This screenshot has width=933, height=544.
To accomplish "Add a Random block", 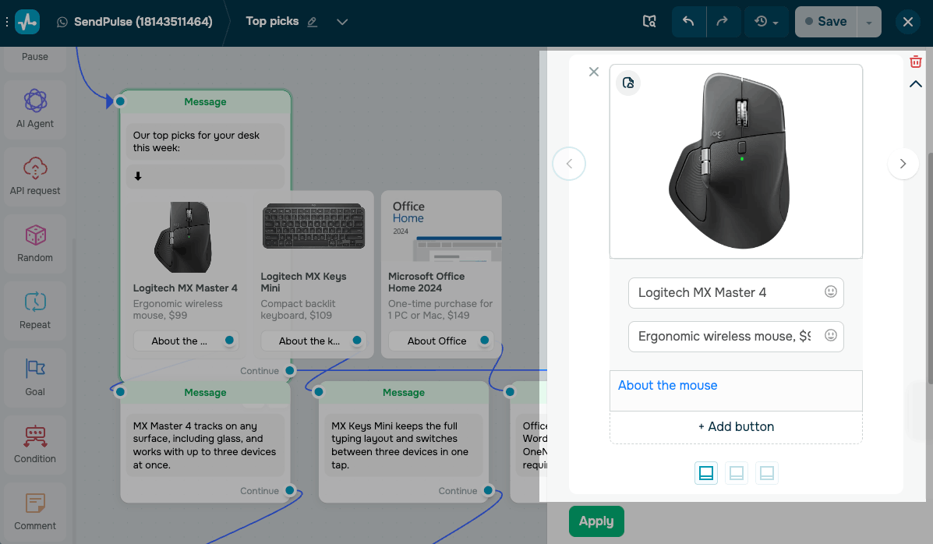I will click(35, 243).
